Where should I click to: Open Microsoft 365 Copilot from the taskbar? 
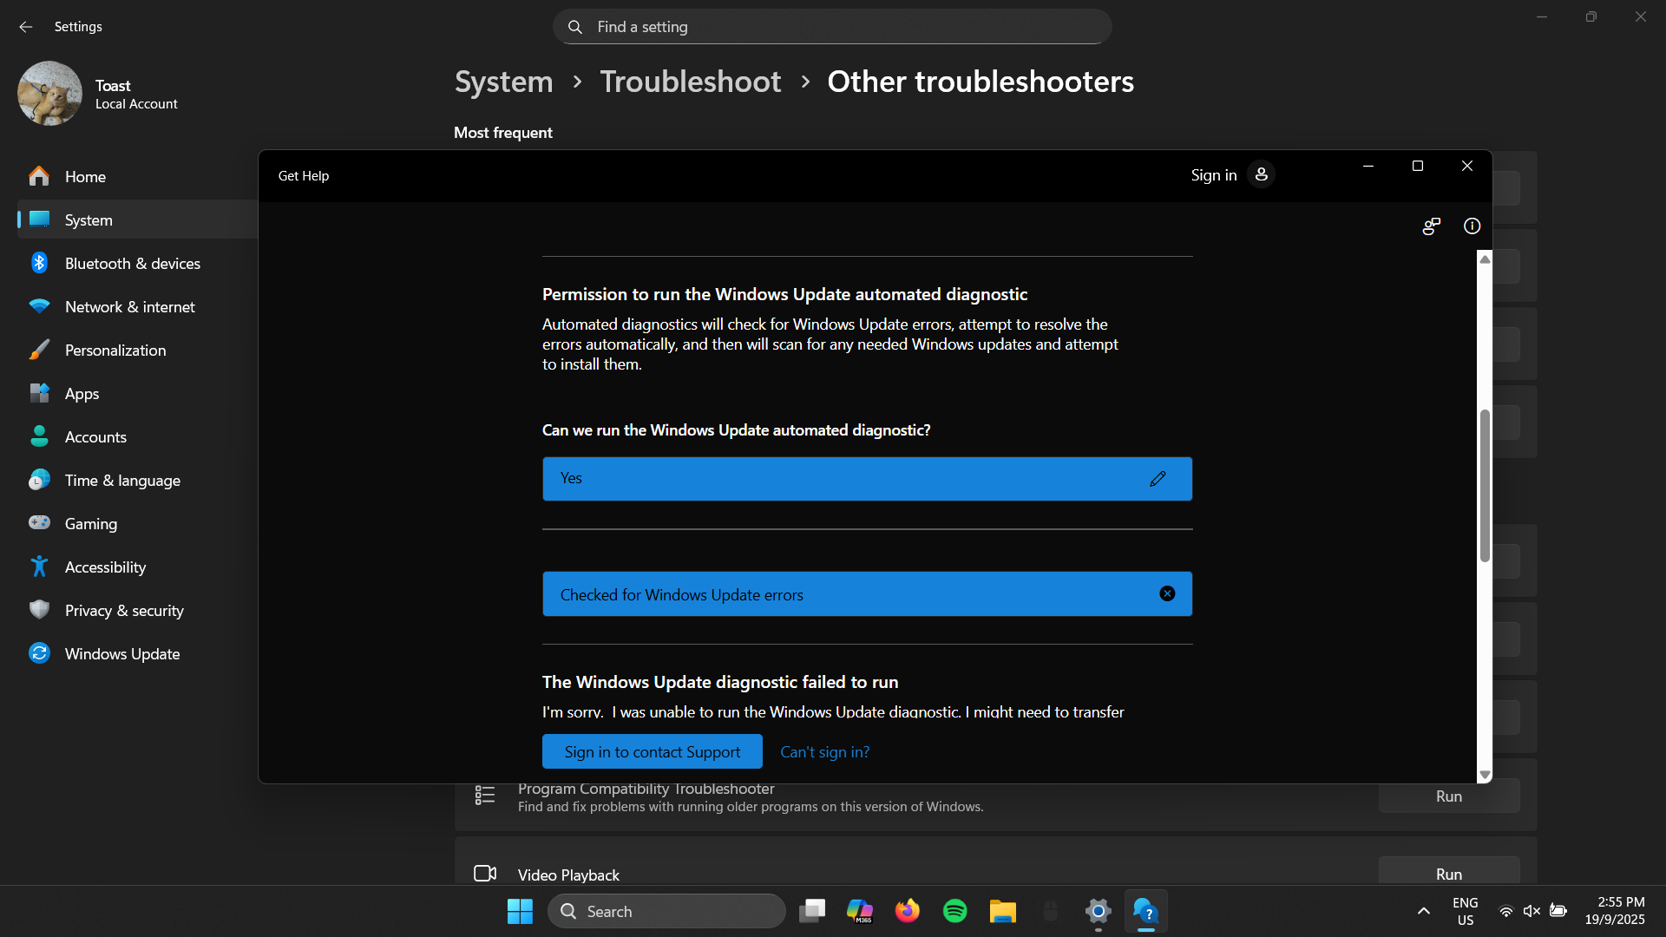tap(860, 911)
